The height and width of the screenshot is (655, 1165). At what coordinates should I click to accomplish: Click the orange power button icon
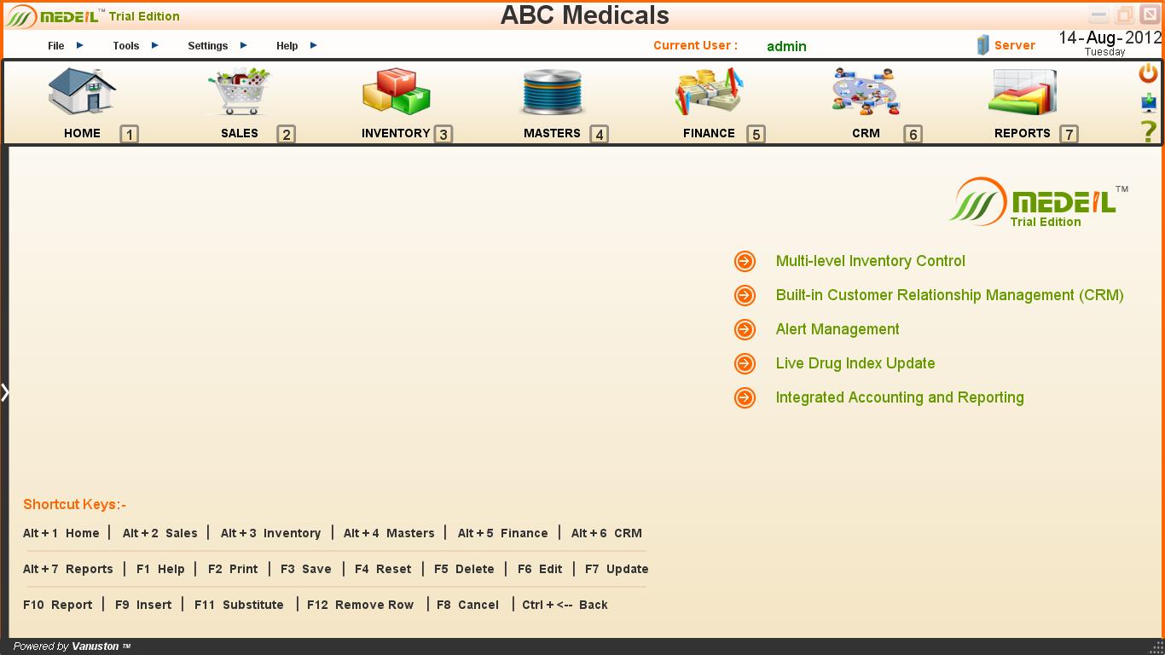click(1149, 73)
